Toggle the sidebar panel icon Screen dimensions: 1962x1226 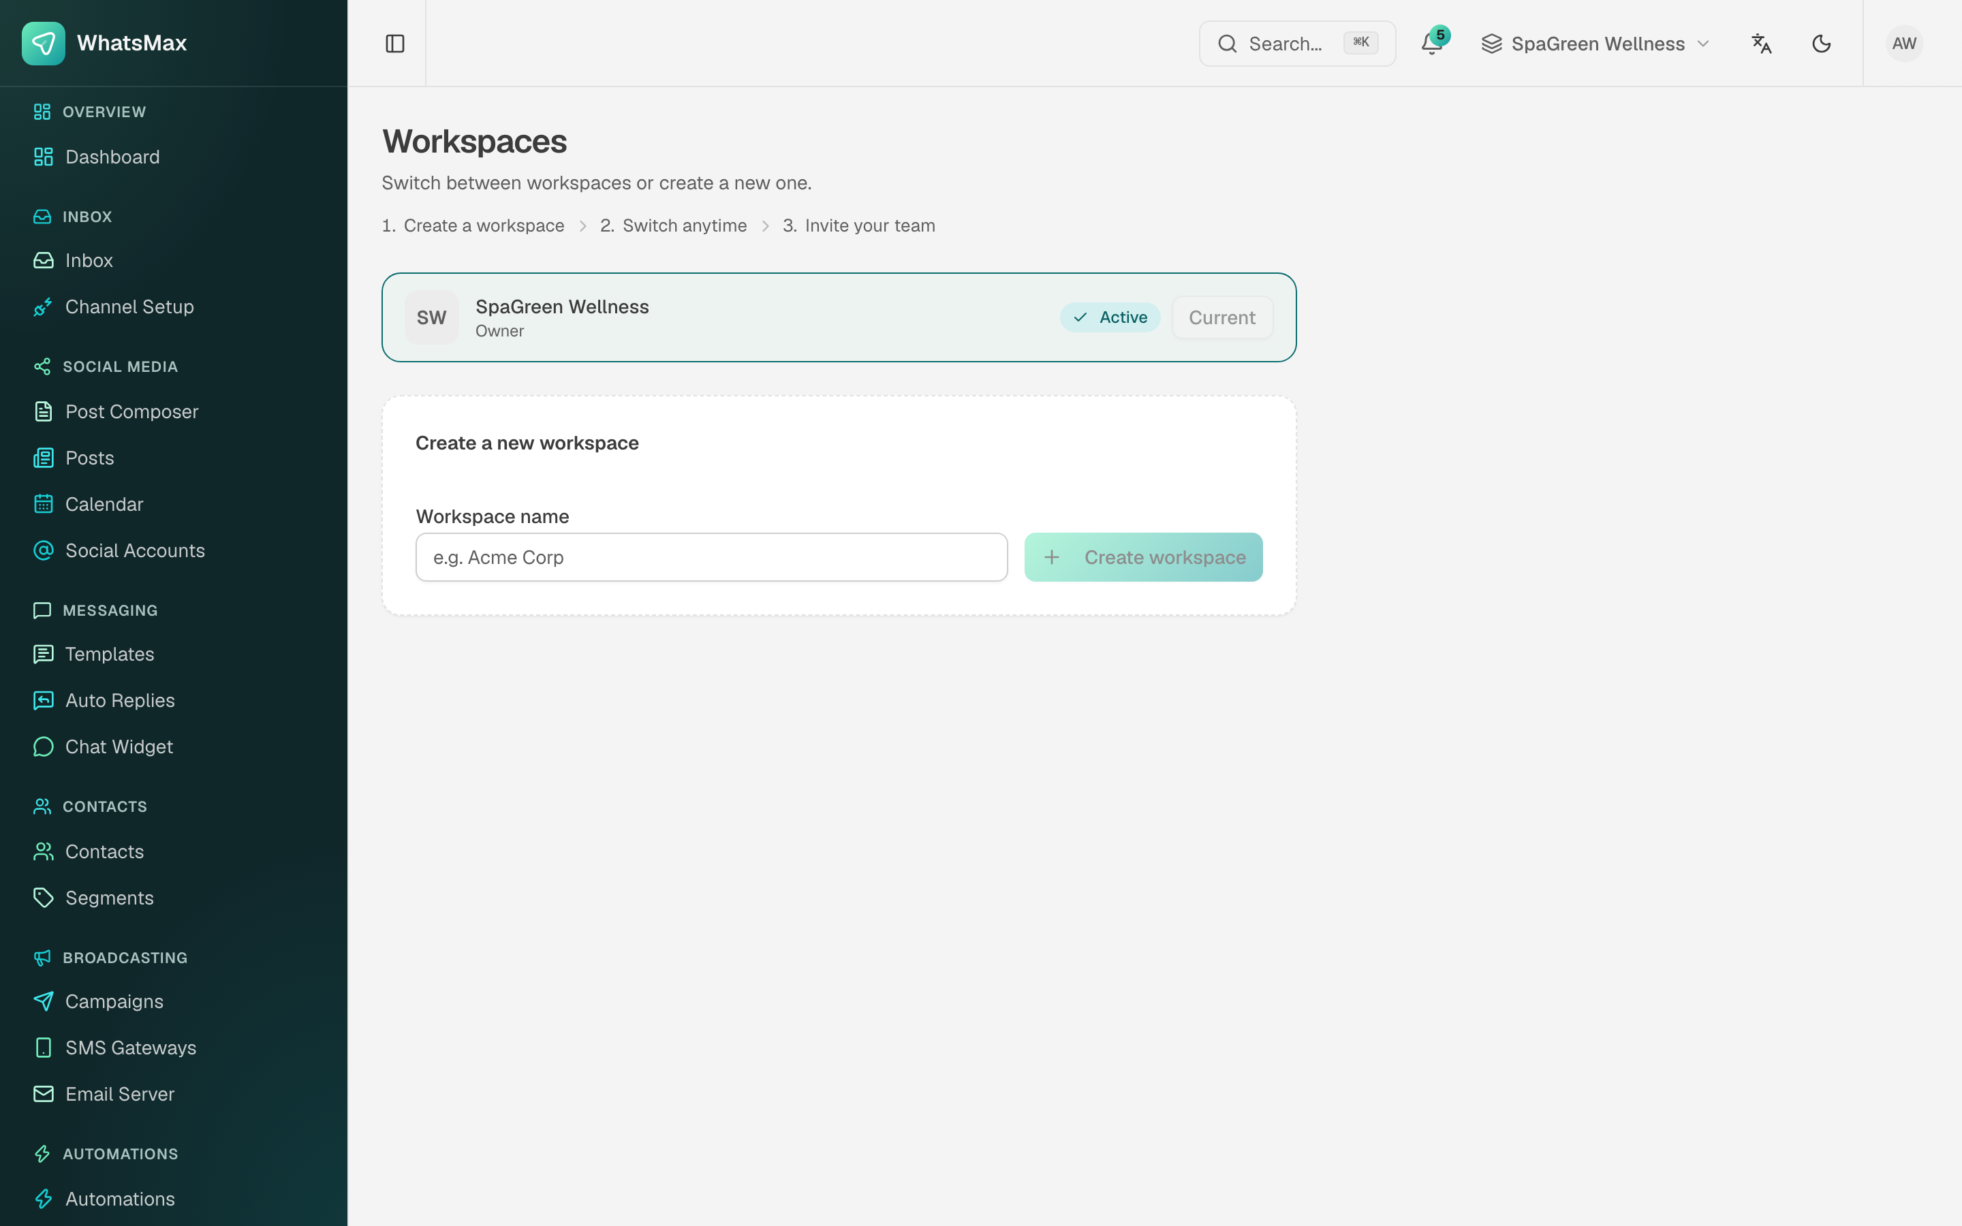point(395,44)
